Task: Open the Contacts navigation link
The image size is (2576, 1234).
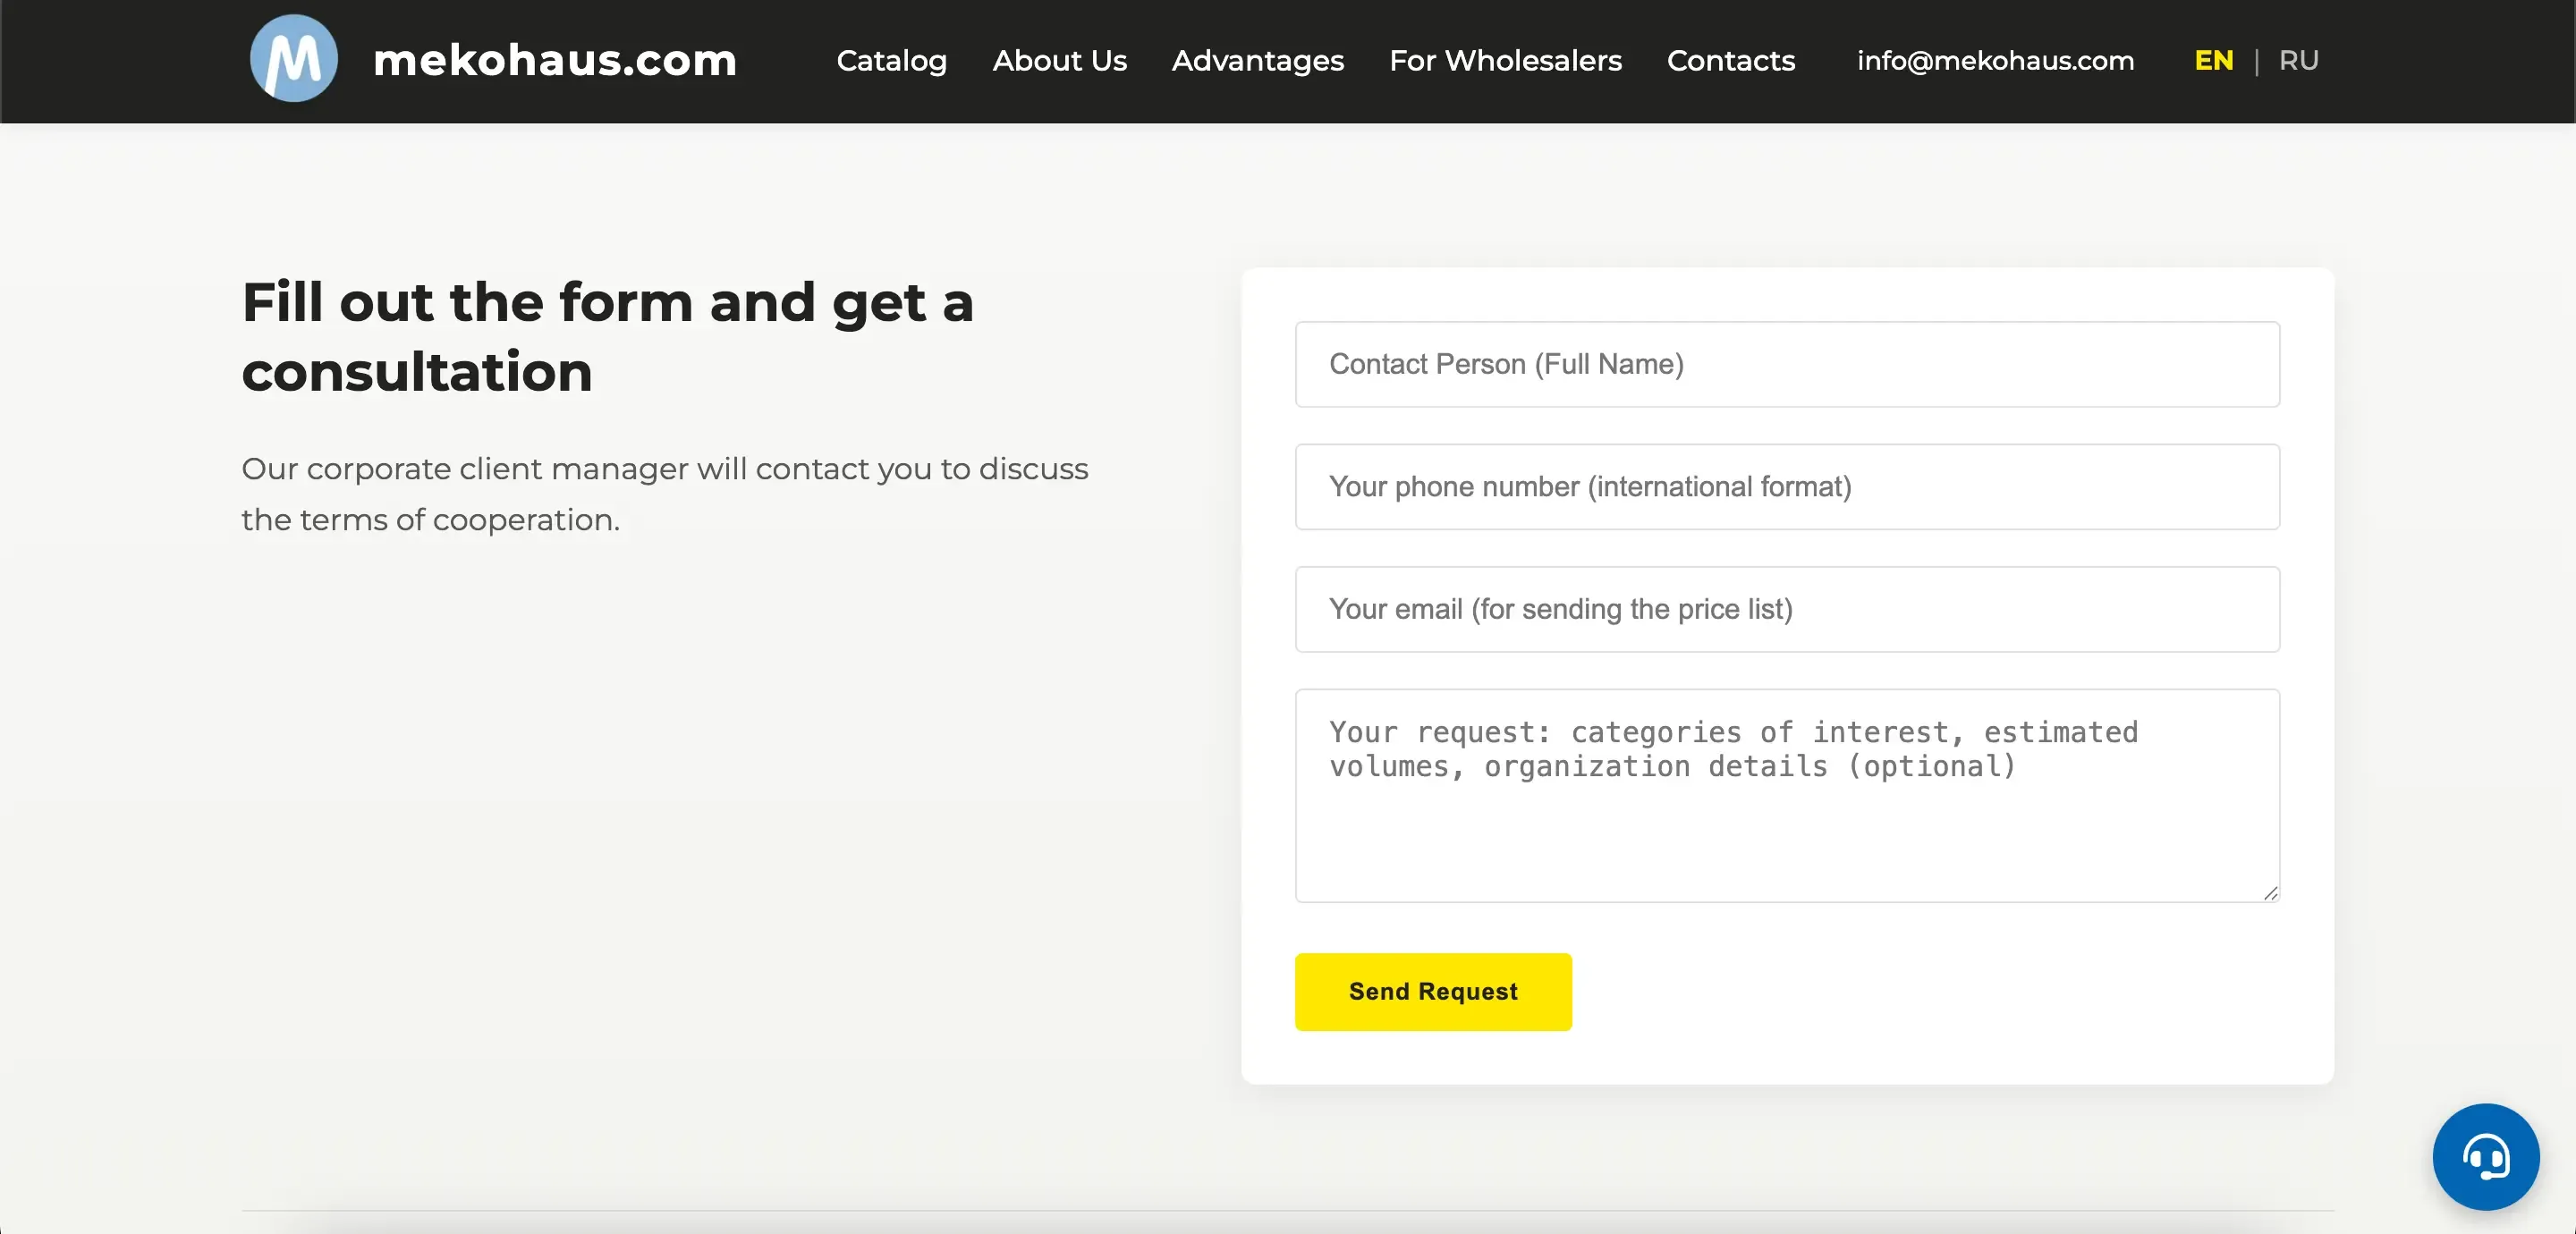Action: point(1730,61)
